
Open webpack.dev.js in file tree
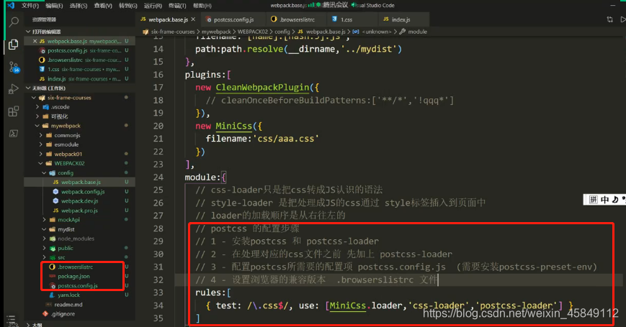click(x=79, y=201)
